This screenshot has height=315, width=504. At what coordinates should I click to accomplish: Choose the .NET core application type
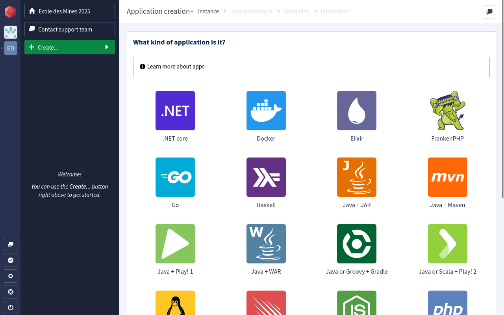(175, 111)
